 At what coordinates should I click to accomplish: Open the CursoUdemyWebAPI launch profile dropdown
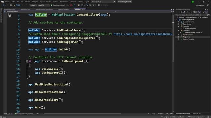tap(66, 5)
